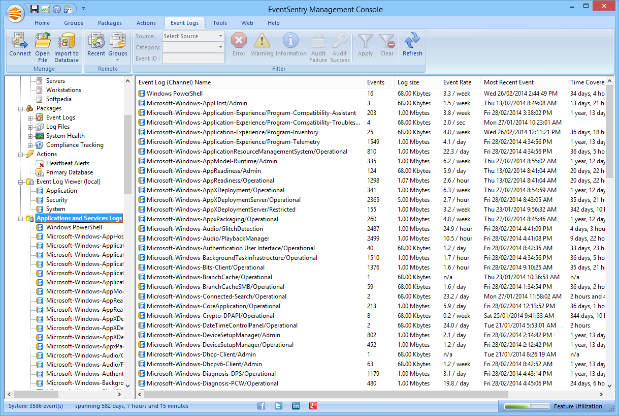Image resolution: width=619 pixels, height=416 pixels.
Task: Expand the Log Files tree node
Action: point(30,127)
